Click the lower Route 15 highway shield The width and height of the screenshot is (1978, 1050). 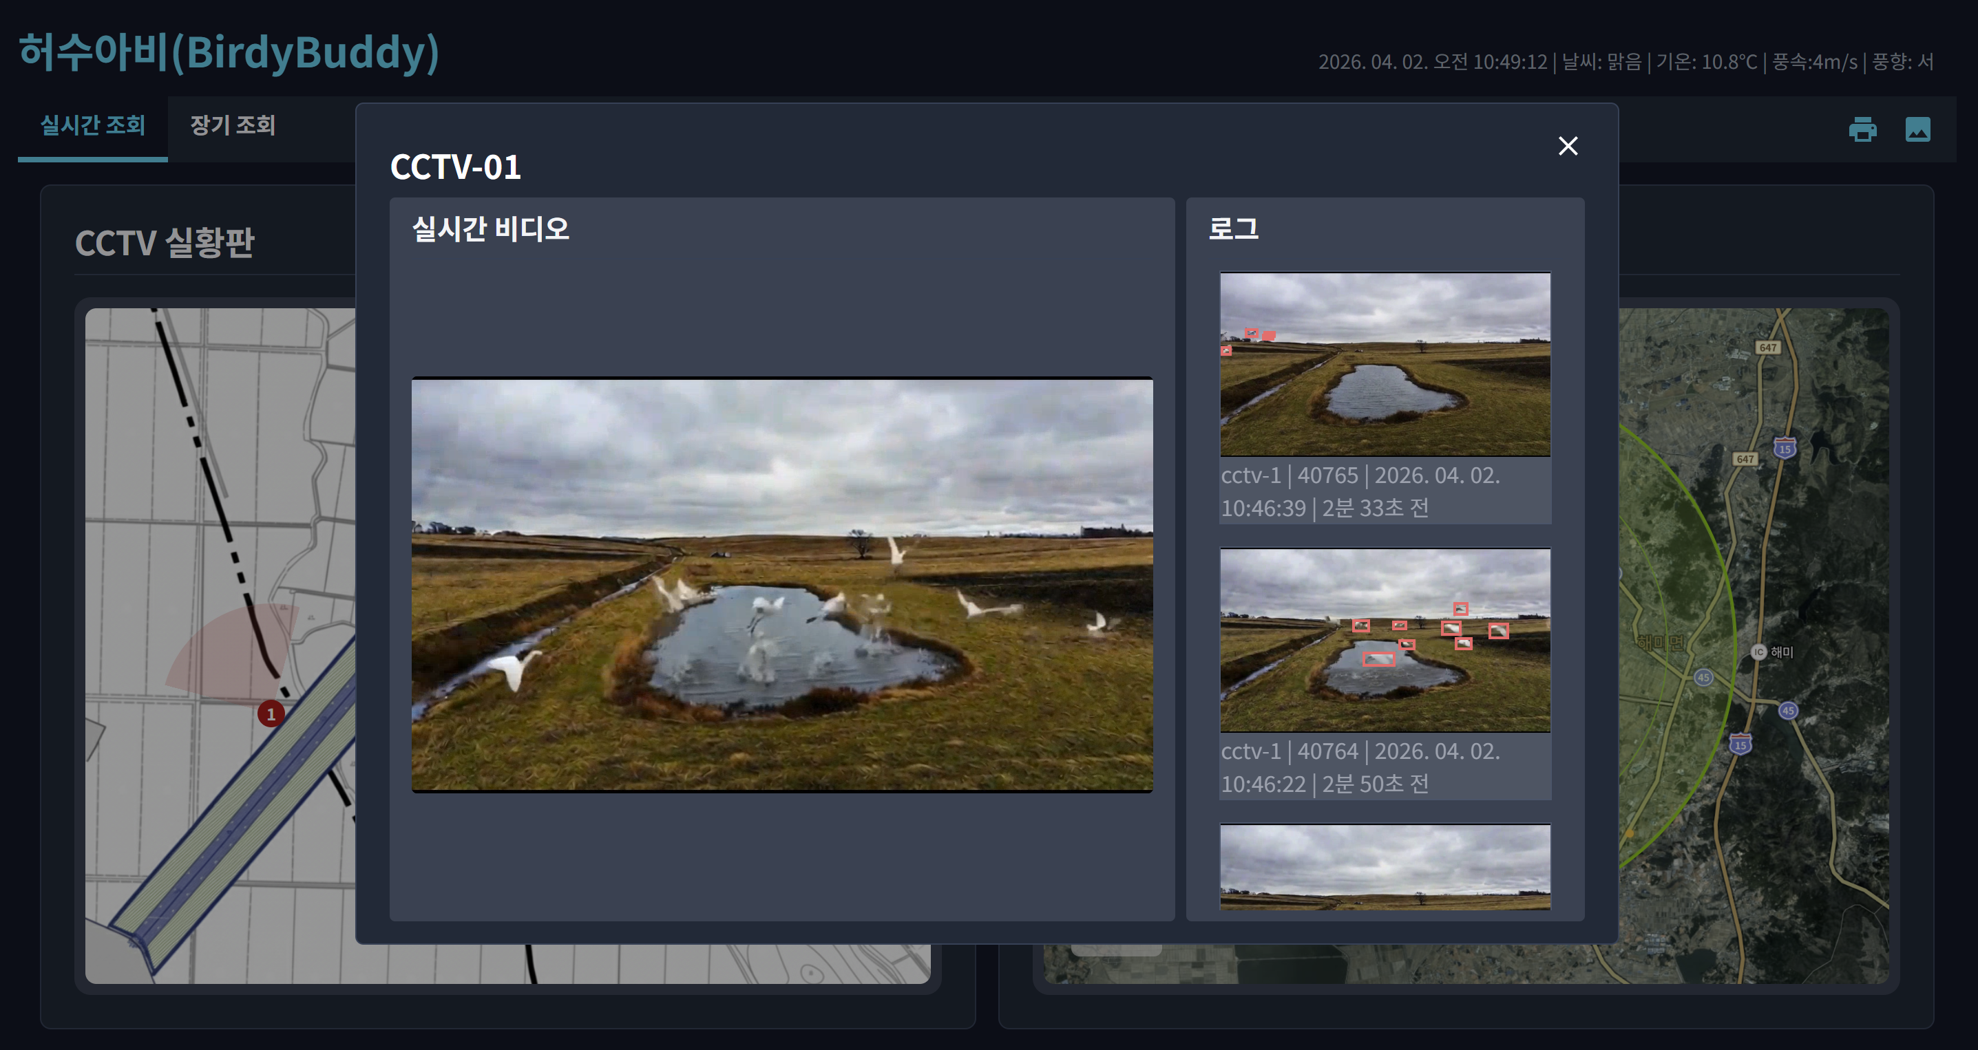(1740, 744)
